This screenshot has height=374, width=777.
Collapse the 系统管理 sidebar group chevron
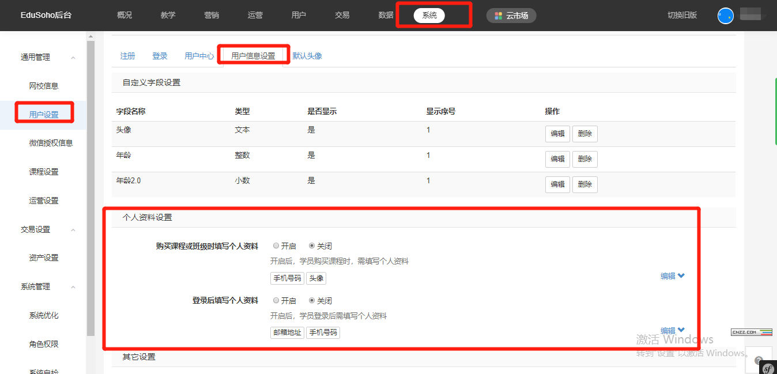click(x=73, y=287)
